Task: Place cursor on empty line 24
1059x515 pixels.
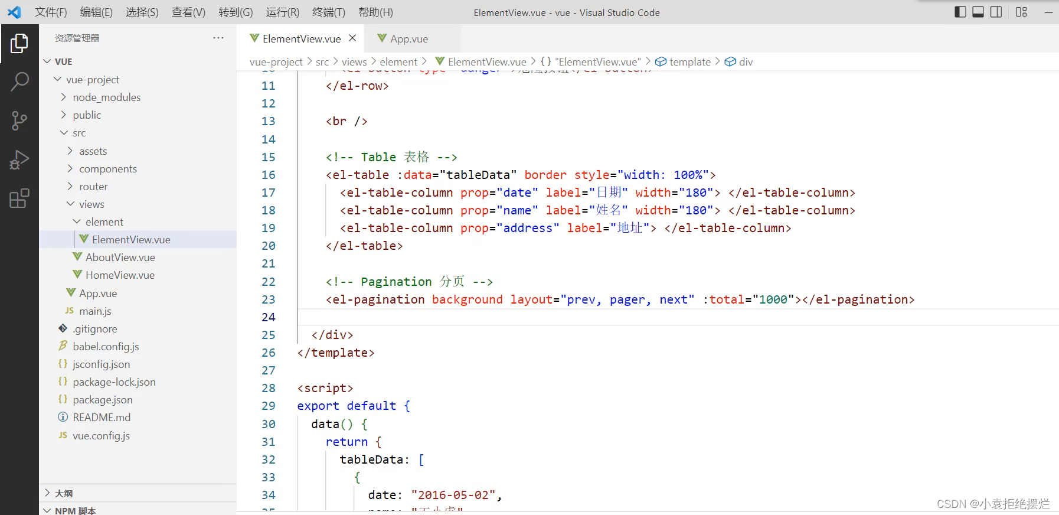Action: point(678,317)
